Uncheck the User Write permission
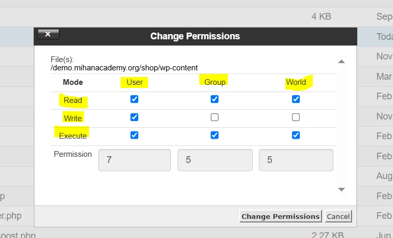 [x=135, y=117]
